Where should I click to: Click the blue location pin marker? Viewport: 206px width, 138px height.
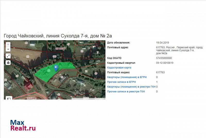[x=56, y=68]
